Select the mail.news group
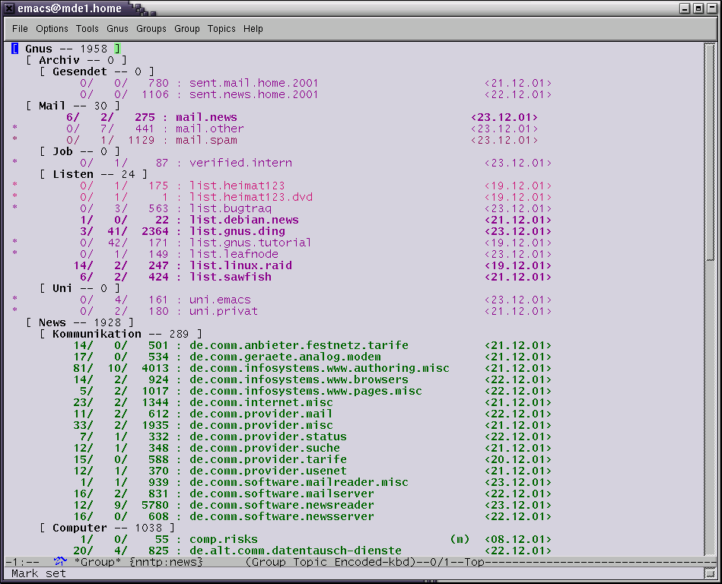The width and height of the screenshot is (722, 584). coord(206,117)
